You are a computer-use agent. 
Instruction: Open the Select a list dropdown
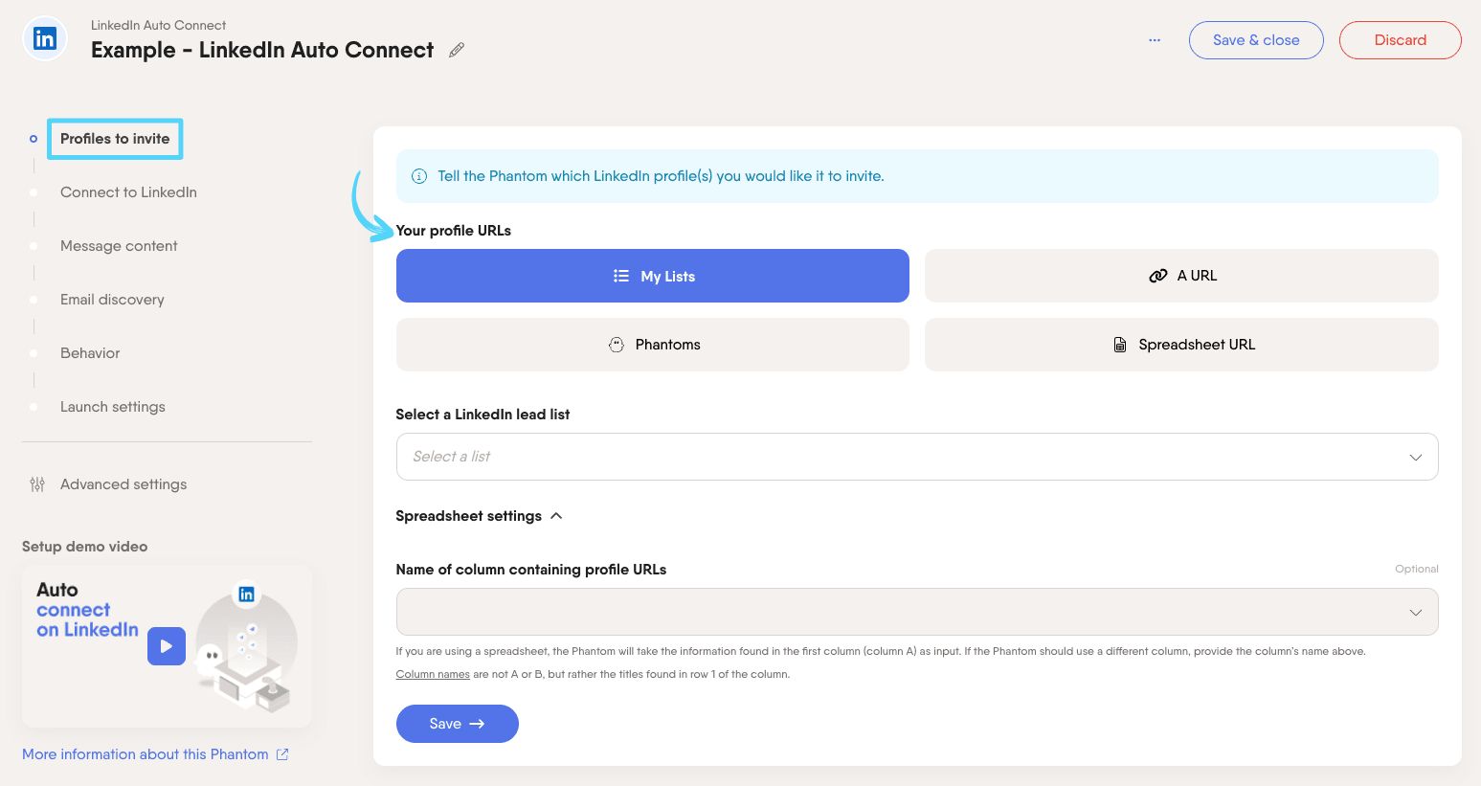[x=916, y=457]
